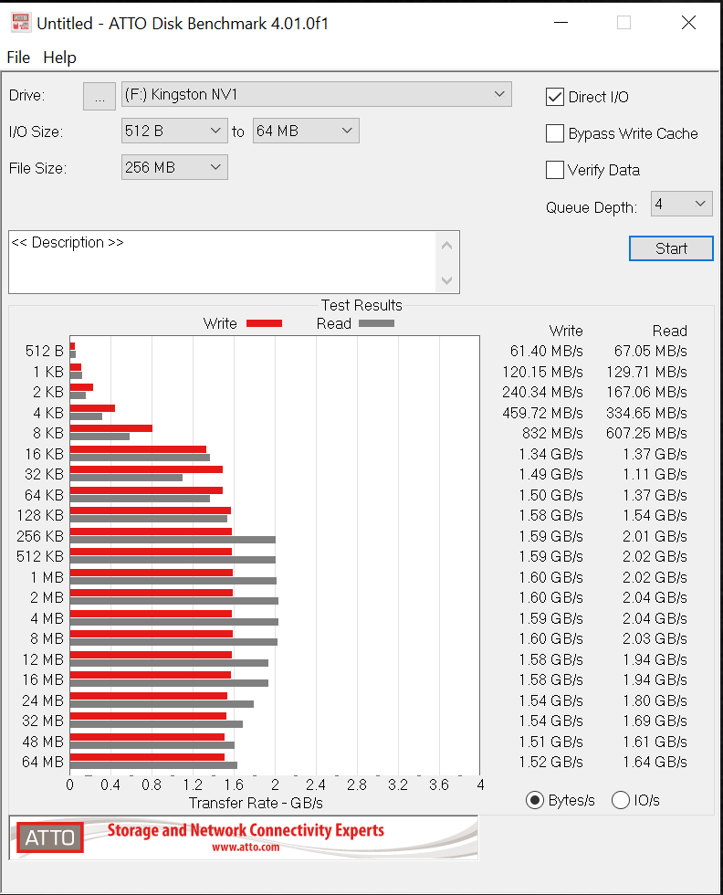Minimize the ATTO Disk Benchmark window
Image resolution: width=723 pixels, height=895 pixels.
click(x=561, y=23)
